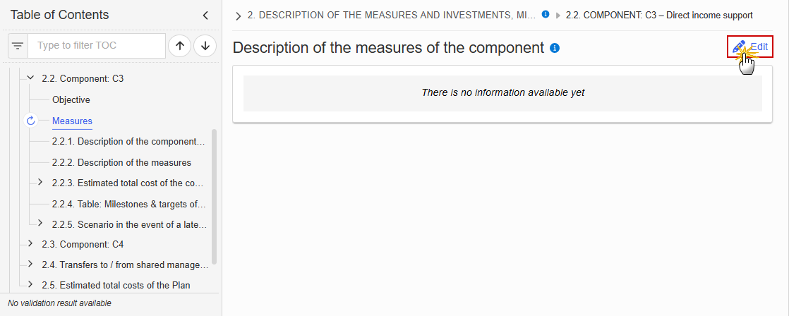Open 2.2.2. Description of the measures
The width and height of the screenshot is (789, 316).
(121, 162)
